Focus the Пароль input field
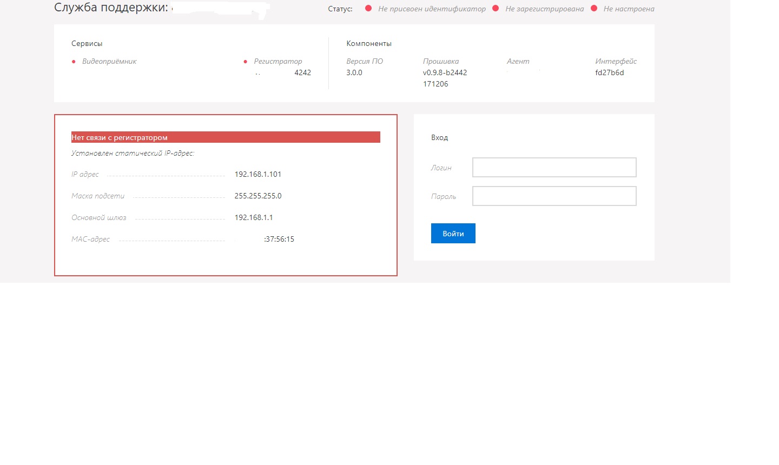This screenshot has width=779, height=465. [554, 196]
